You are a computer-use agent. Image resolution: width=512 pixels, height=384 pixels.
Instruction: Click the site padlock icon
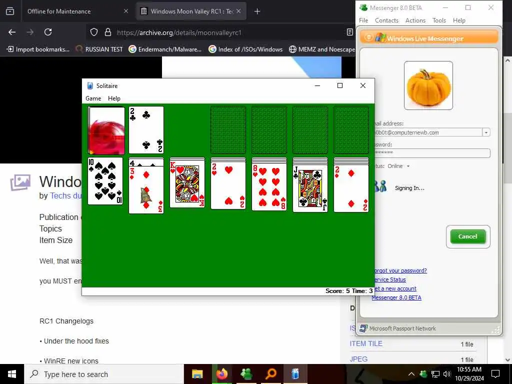pos(108,32)
